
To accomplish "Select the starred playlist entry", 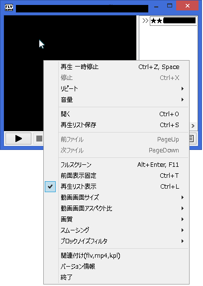I will (173, 21).
